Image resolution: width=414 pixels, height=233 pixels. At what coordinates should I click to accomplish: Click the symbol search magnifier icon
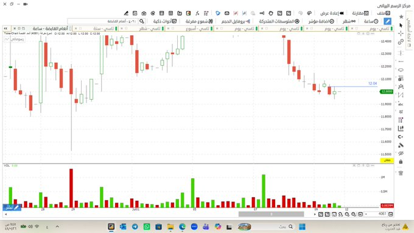coord(142,21)
